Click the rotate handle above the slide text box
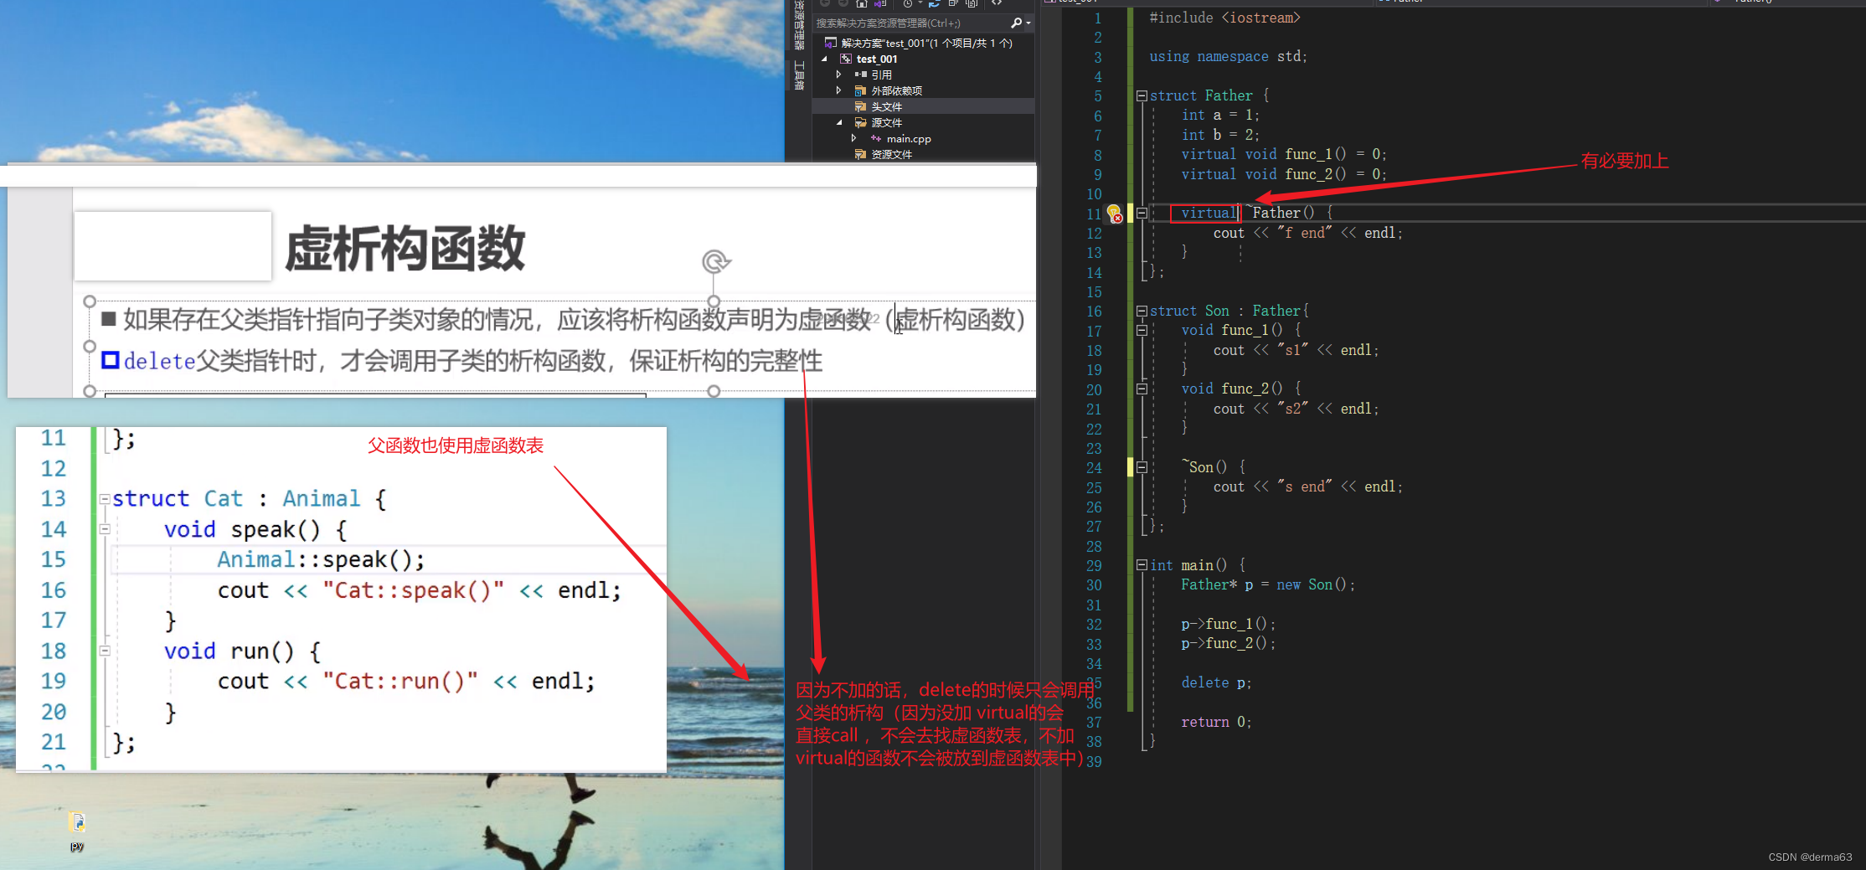 pyautogui.click(x=714, y=262)
